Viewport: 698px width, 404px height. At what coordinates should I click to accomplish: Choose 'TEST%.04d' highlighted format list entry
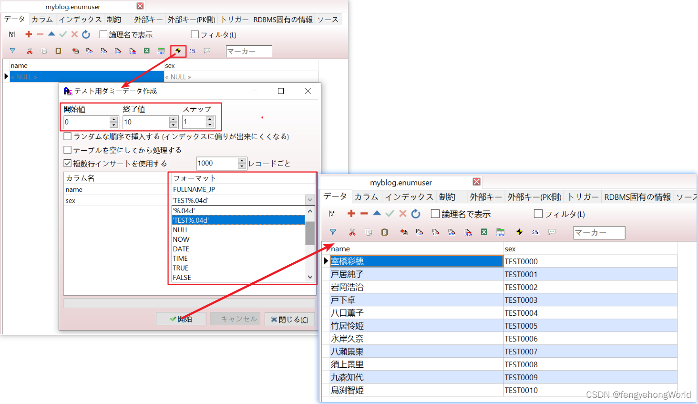[x=238, y=220]
